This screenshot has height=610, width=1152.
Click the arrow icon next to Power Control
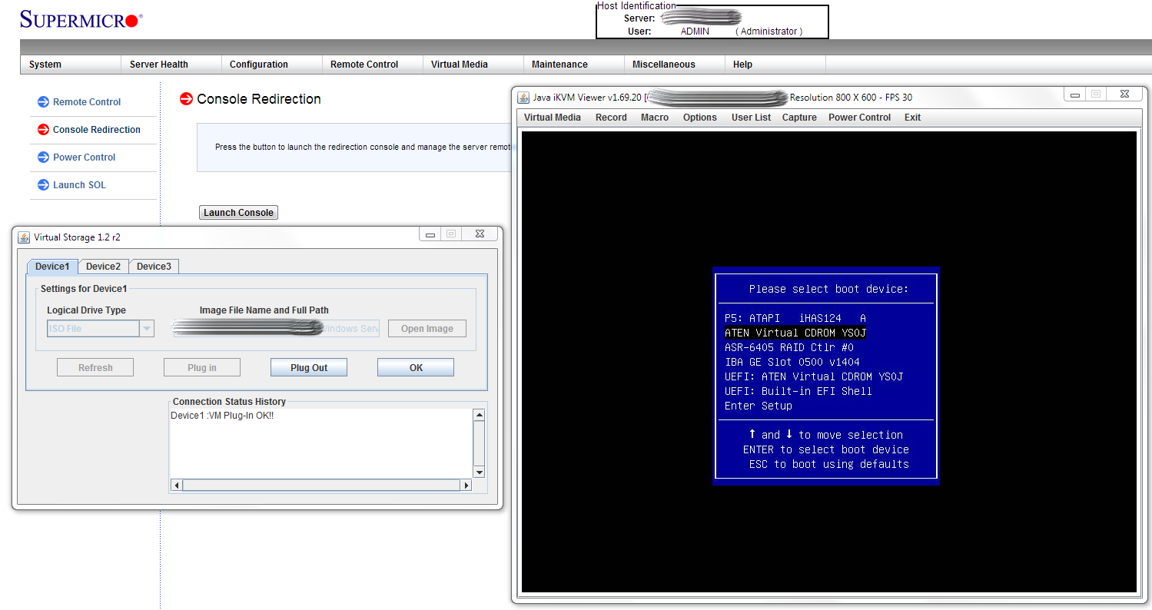click(43, 157)
